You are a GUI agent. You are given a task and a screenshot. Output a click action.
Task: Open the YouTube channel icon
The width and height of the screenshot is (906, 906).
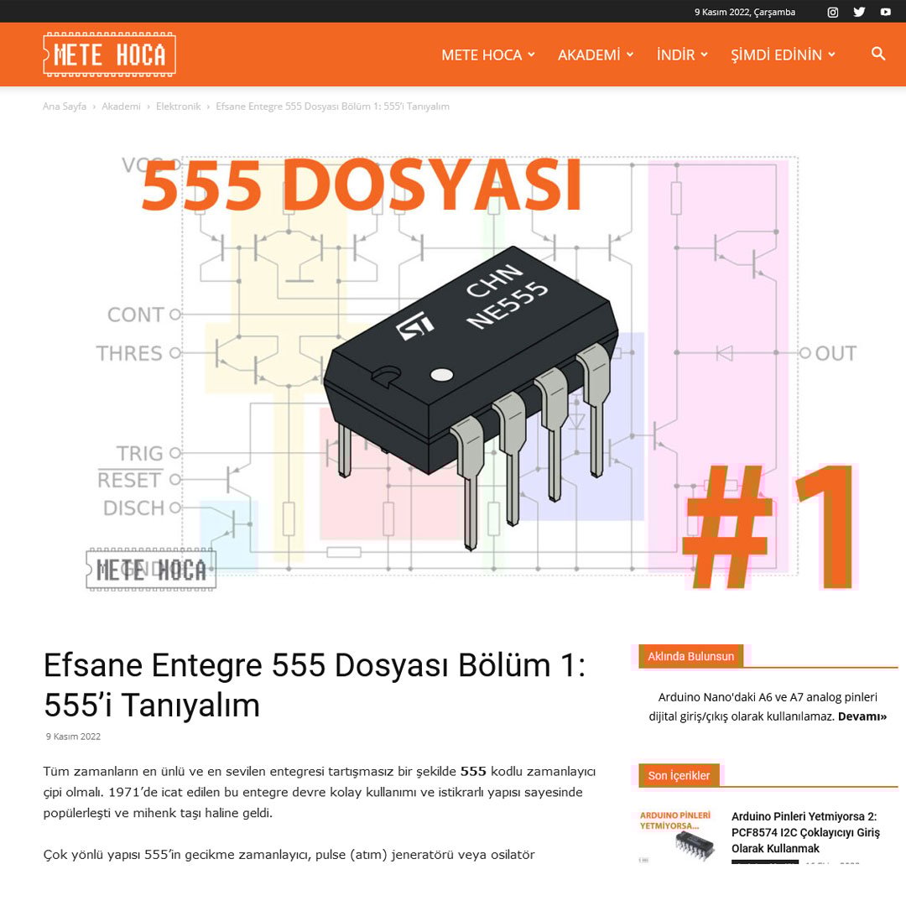coord(885,12)
